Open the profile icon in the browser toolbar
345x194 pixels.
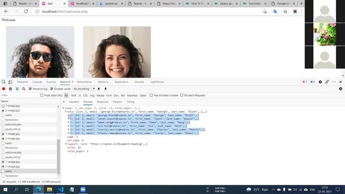coord(295,11)
